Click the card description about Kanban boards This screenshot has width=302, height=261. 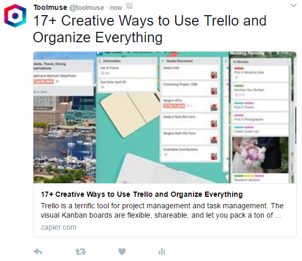(162, 210)
